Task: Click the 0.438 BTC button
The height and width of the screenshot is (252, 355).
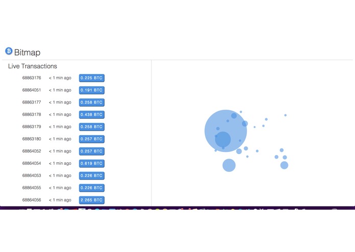Action: (x=92, y=115)
